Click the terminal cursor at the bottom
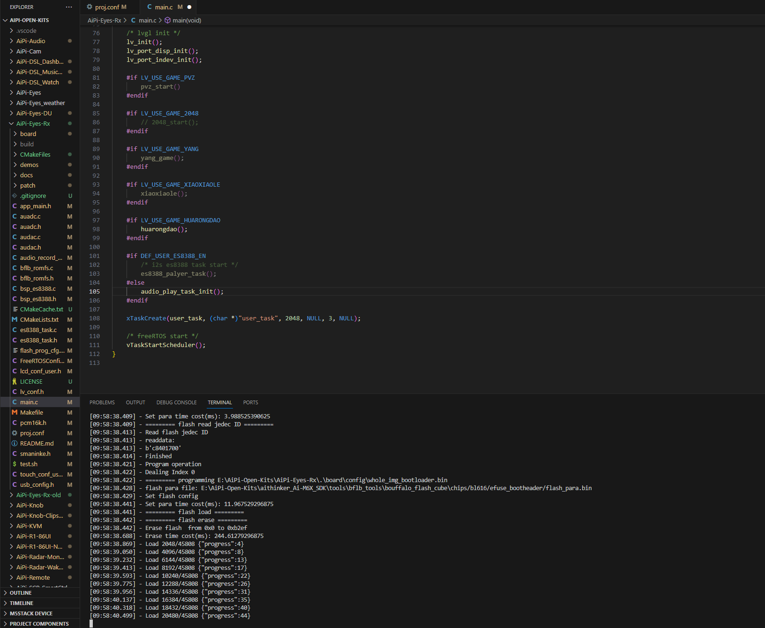The width and height of the screenshot is (765, 628). [91, 623]
